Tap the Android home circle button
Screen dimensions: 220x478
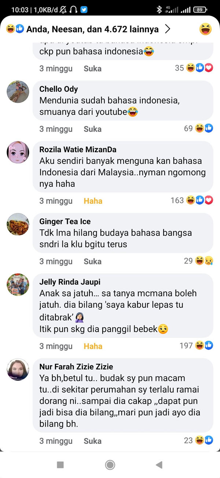click(110, 465)
